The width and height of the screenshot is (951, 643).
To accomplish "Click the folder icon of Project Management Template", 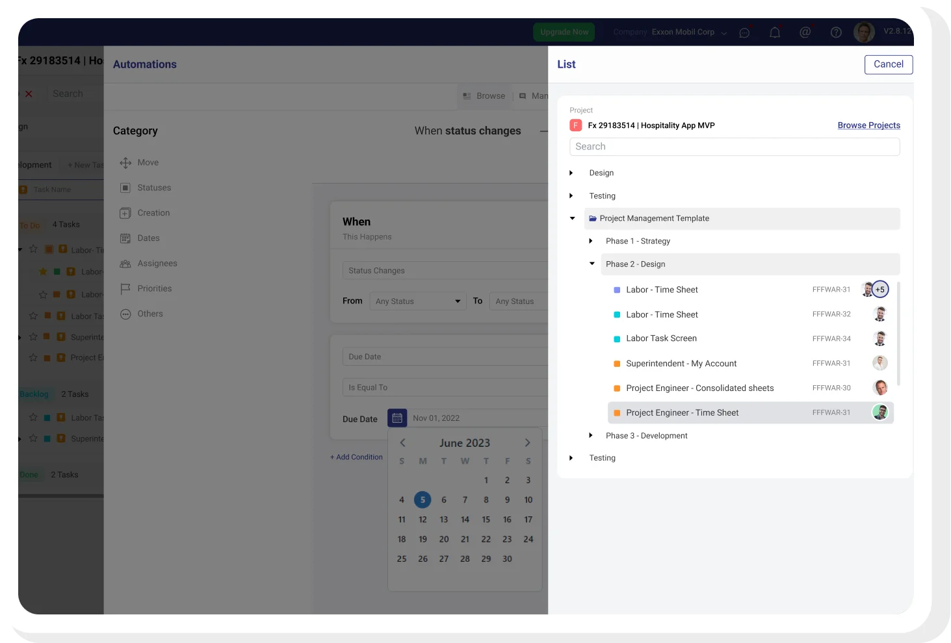I will (x=593, y=219).
